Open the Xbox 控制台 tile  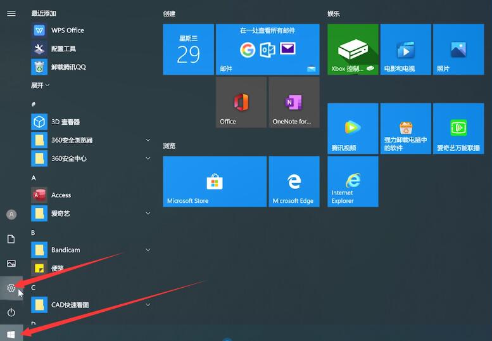353,49
